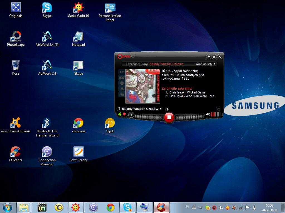Stop playback with the red stop button
Image resolution: width=285 pixels, height=213 pixels.
(169, 117)
